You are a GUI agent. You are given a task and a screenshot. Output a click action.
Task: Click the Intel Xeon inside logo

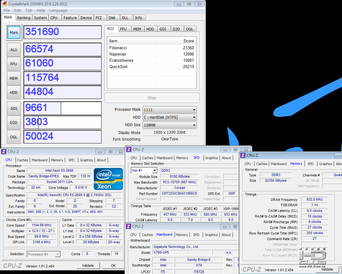point(108,179)
